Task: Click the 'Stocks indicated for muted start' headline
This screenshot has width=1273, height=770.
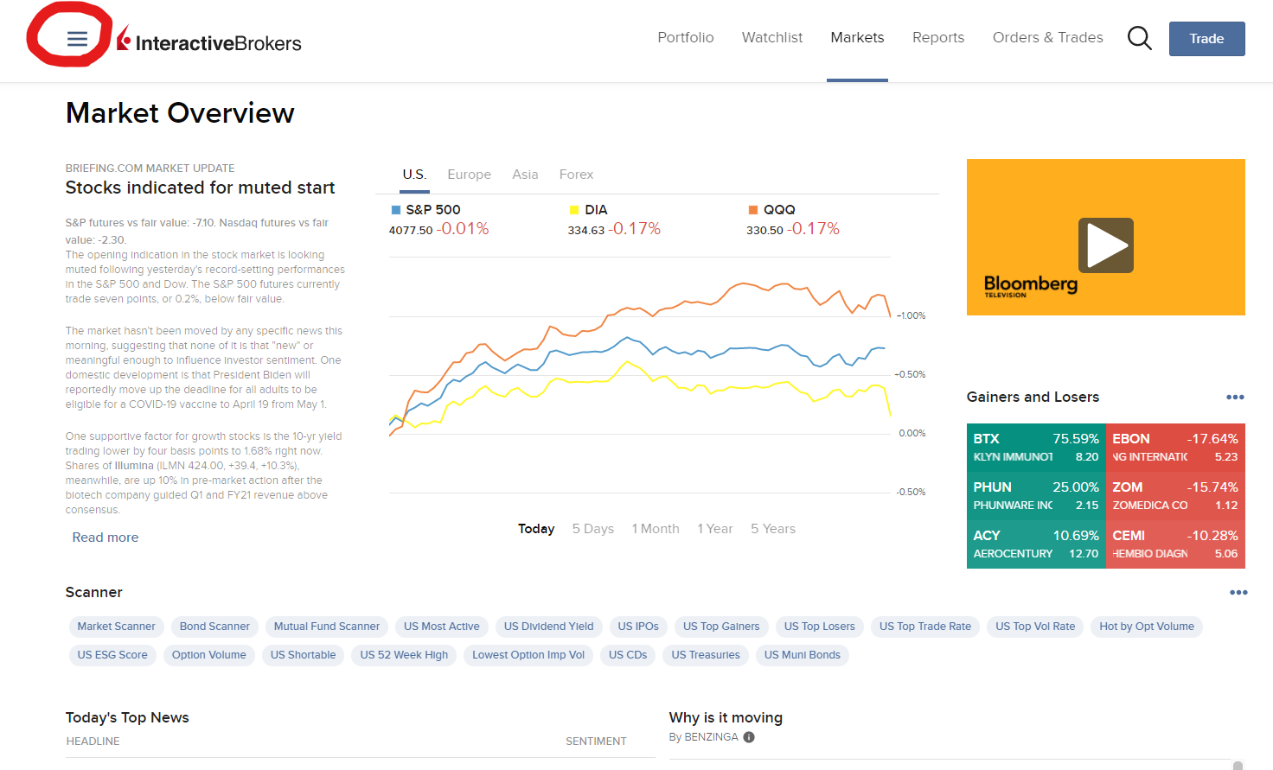Action: point(200,188)
